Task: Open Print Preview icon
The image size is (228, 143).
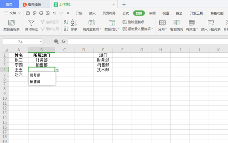Action: click(48, 13)
